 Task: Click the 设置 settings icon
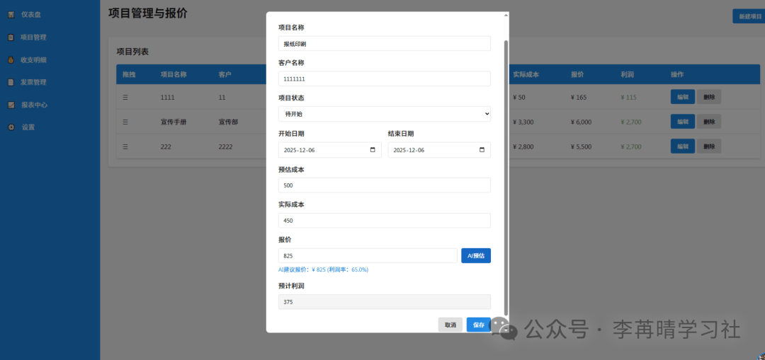[x=11, y=127]
